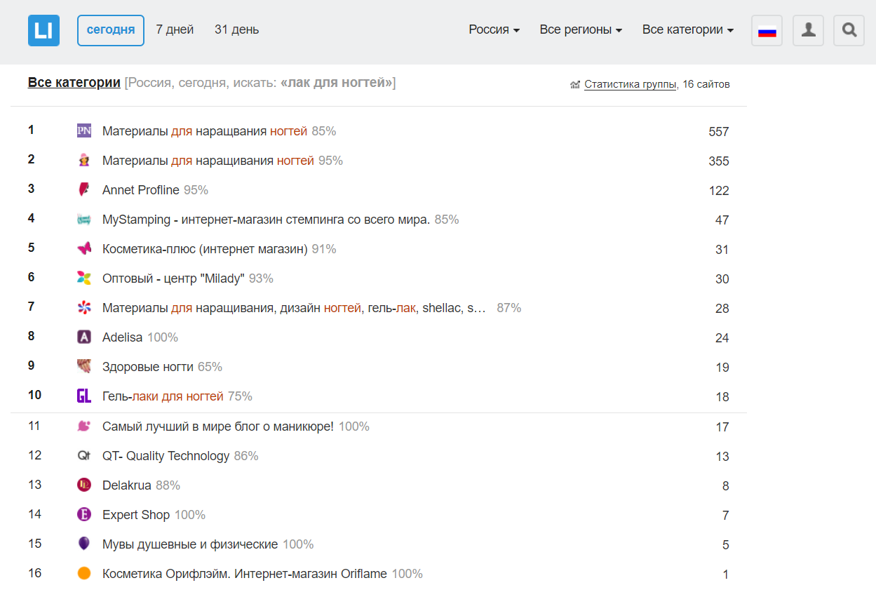Click the group statistics chart icon

coord(575,85)
